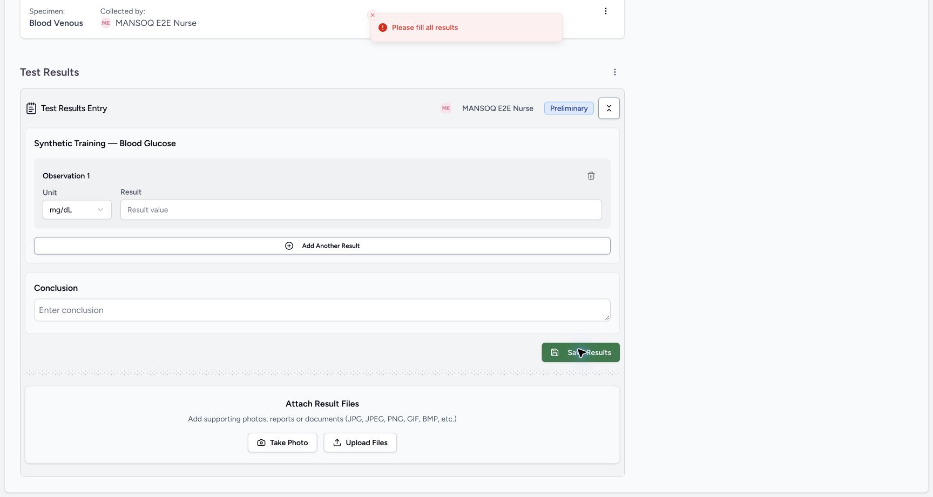
Task: Focus the Enter conclusion text area
Action: pyautogui.click(x=322, y=310)
